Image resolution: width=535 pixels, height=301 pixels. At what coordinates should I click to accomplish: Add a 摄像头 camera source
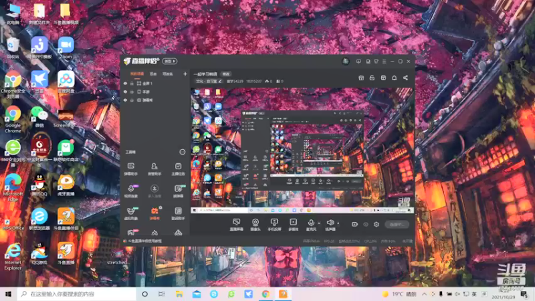[255, 225]
